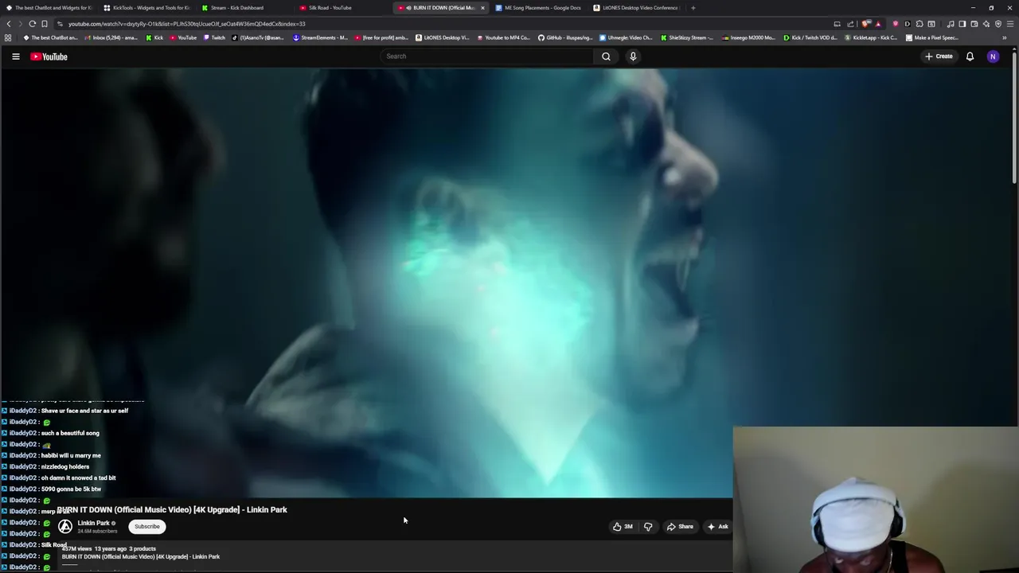Open the Kick / Twitch VOD bookmark
This screenshot has height=573, width=1019.
[810, 37]
